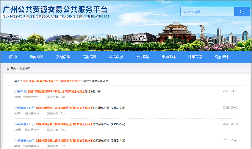The width and height of the screenshot is (252, 149).
Task: Click the home icon in breadcrumb
Action: 8,68
